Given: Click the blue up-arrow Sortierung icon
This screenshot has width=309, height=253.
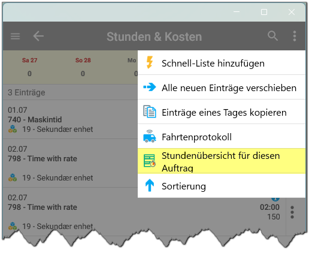Looking at the screenshot, I should coord(150,185).
